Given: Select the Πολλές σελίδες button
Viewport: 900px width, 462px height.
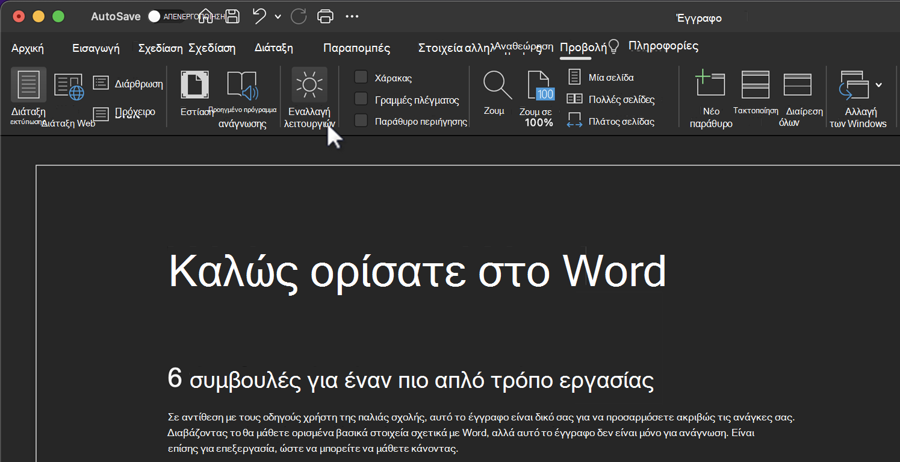Looking at the screenshot, I should point(611,99).
